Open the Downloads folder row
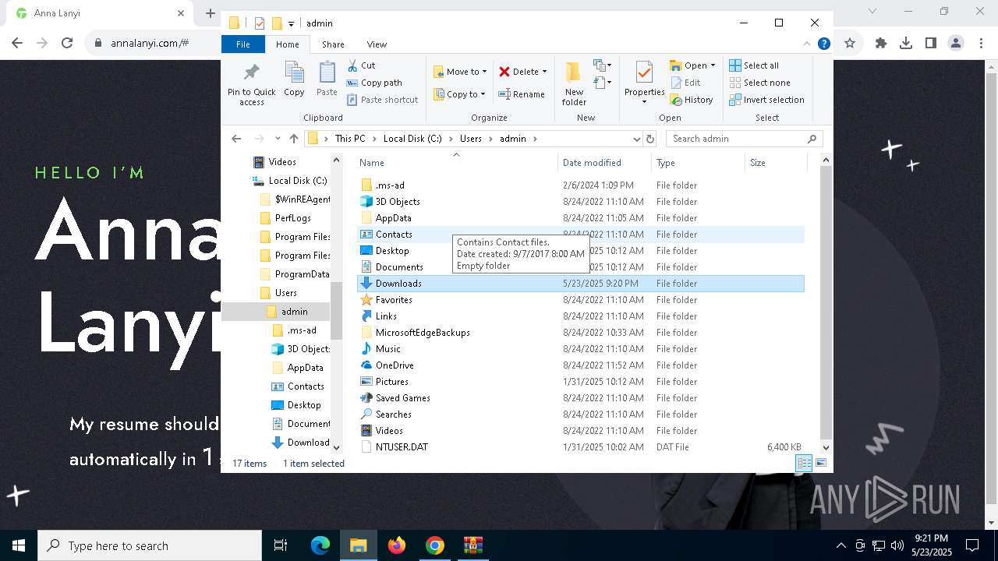The height and width of the screenshot is (561, 998). pos(580,284)
